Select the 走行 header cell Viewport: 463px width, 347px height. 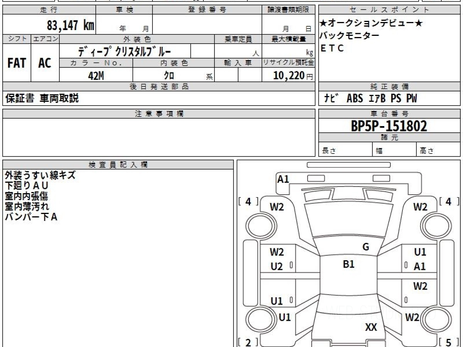(49, 10)
